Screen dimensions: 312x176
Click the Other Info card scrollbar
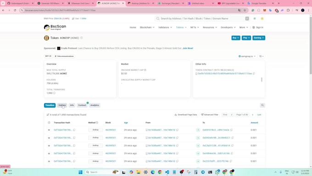coord(262,79)
